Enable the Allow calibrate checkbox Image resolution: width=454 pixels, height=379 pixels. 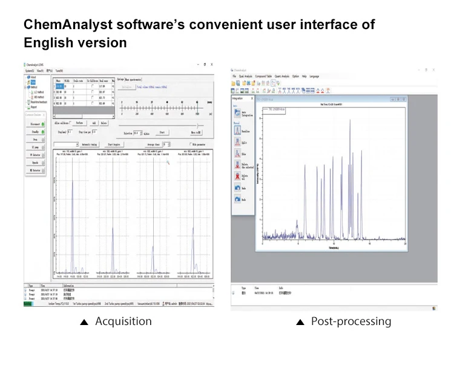tap(70, 122)
